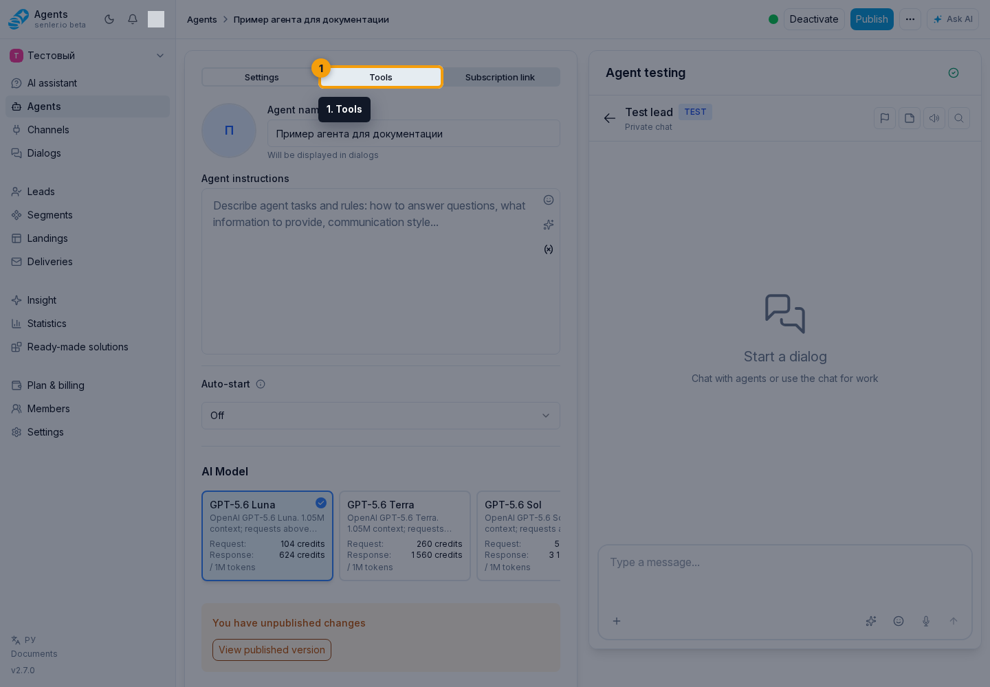Viewport: 990px width, 687px height.
Task: Click the Agent name input field
Action: pos(414,134)
